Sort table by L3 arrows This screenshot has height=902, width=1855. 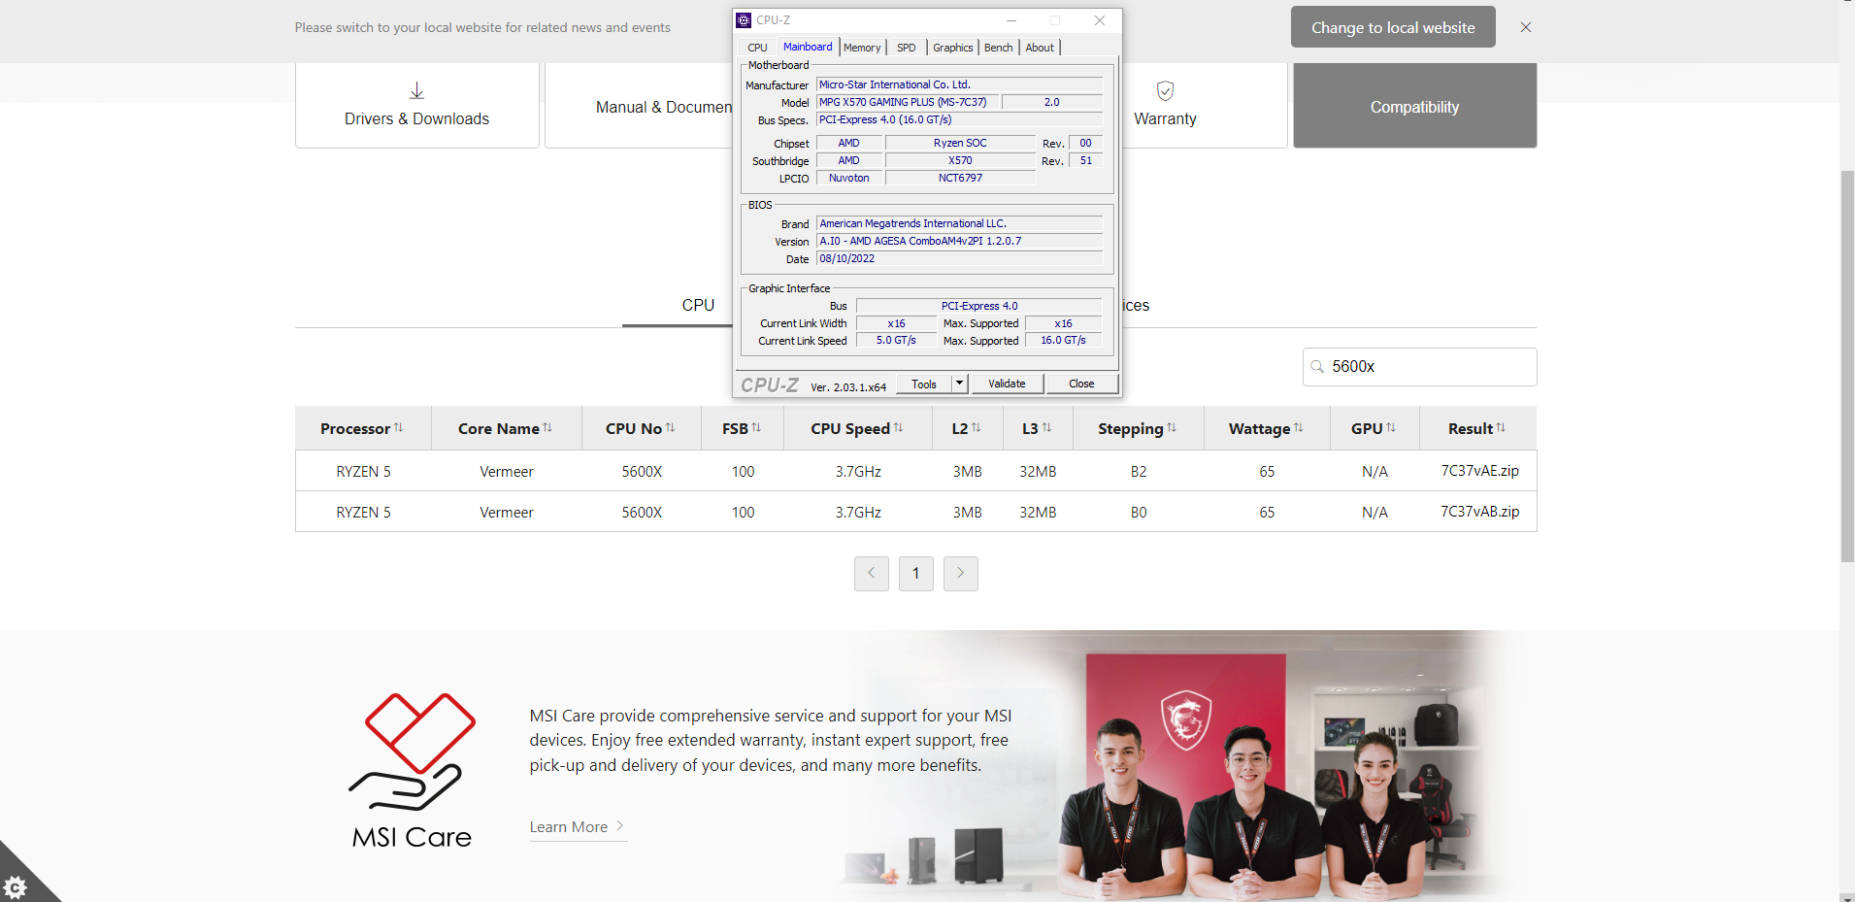tap(1046, 427)
